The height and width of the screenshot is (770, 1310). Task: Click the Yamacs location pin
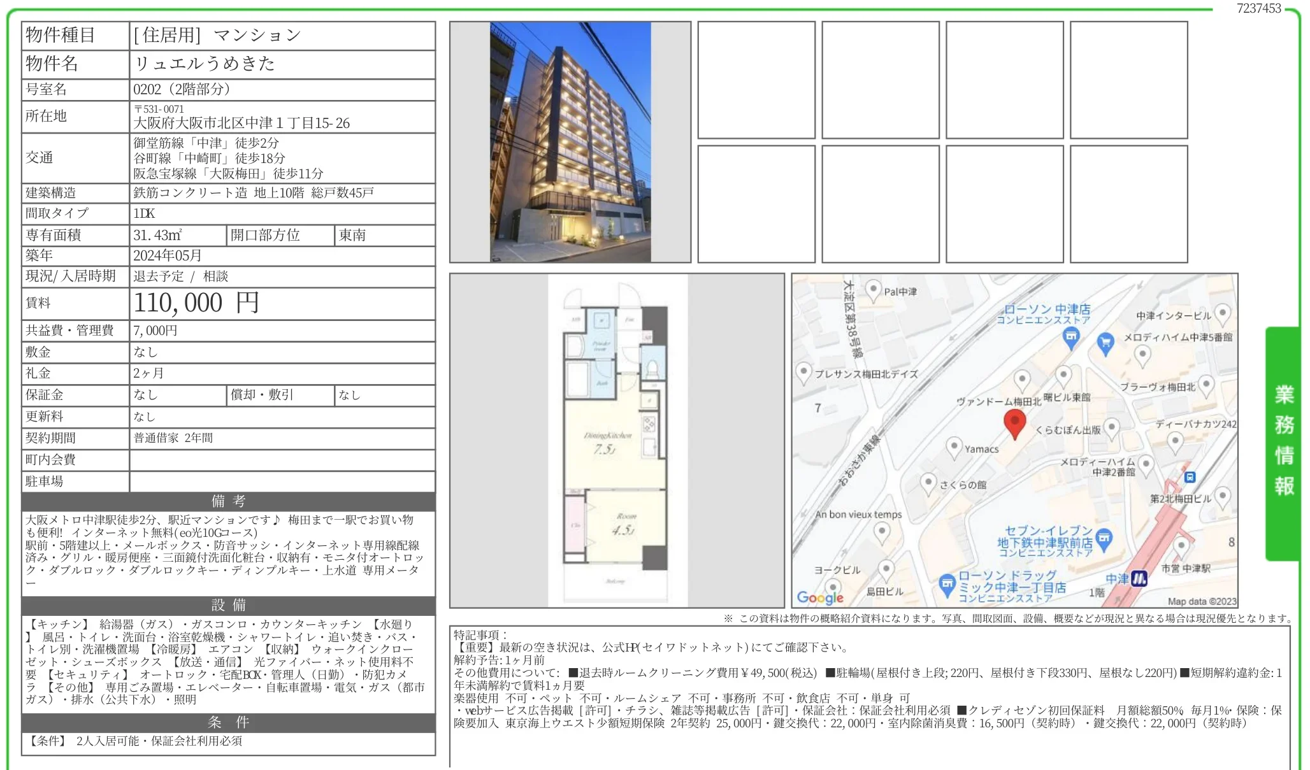[x=953, y=446]
